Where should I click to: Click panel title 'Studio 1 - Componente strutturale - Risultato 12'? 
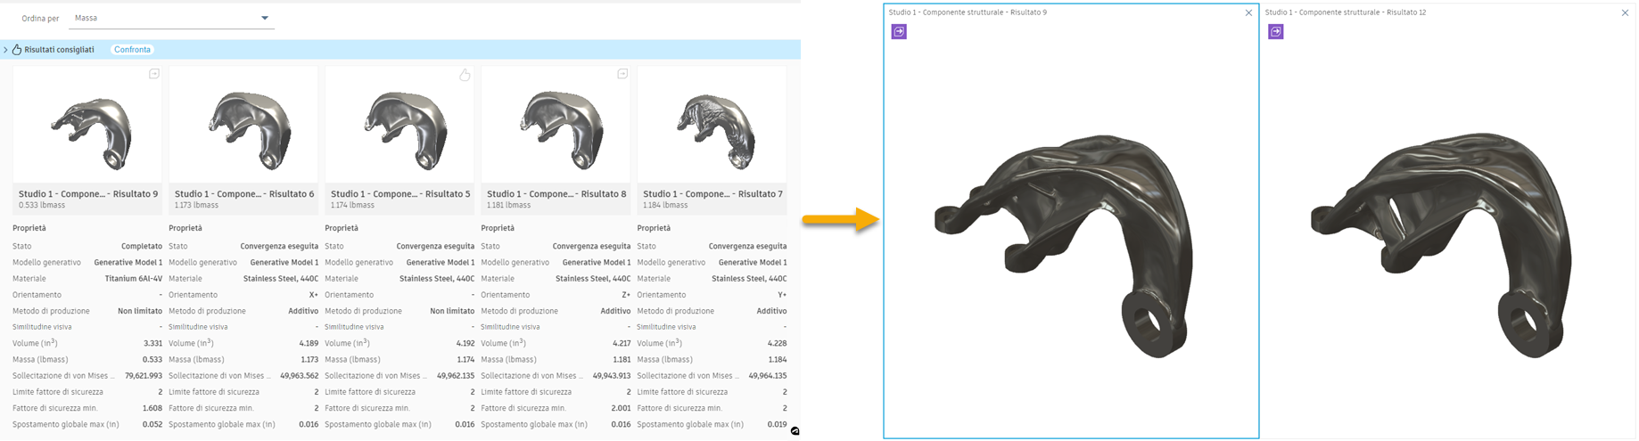click(x=1346, y=12)
